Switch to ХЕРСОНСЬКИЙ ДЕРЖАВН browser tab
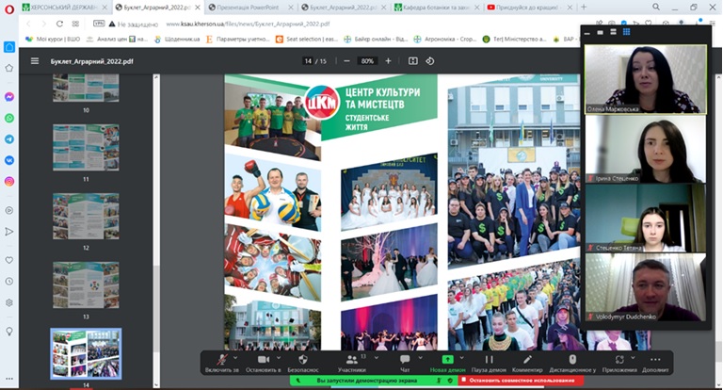The width and height of the screenshot is (723, 390). click(65, 8)
